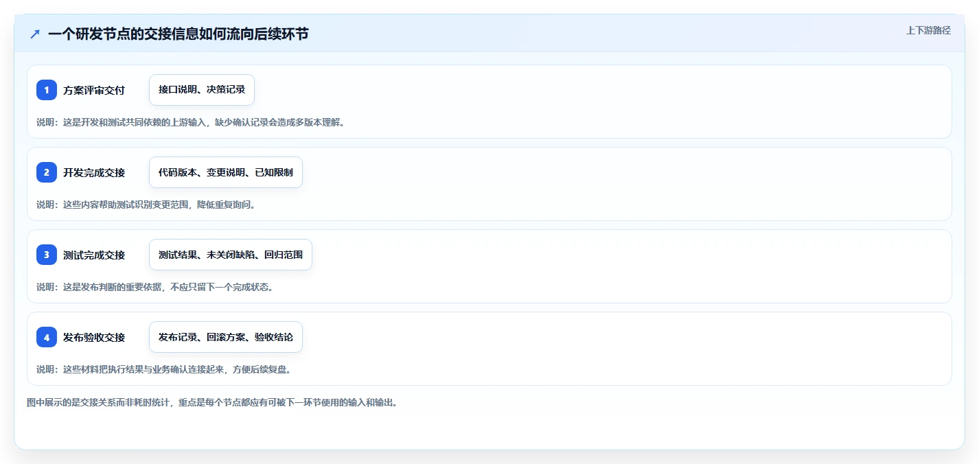Viewport: 979px width, 464px height.
Task: Select step number 2 badge
Action: 47,172
